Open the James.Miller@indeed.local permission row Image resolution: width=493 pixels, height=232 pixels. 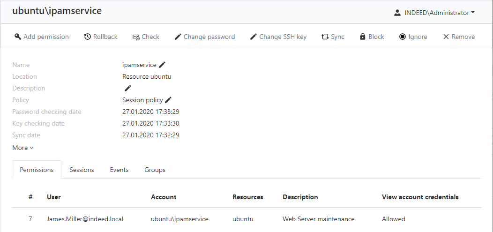tap(246, 219)
